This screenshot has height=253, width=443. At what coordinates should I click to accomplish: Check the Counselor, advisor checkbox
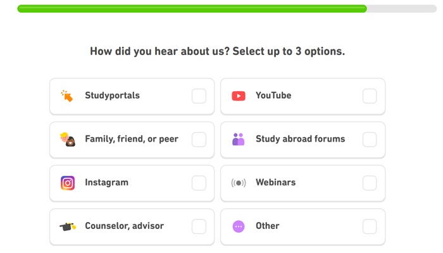click(x=199, y=226)
